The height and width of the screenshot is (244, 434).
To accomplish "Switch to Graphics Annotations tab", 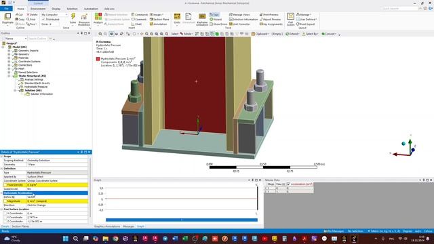I will tap(107, 226).
